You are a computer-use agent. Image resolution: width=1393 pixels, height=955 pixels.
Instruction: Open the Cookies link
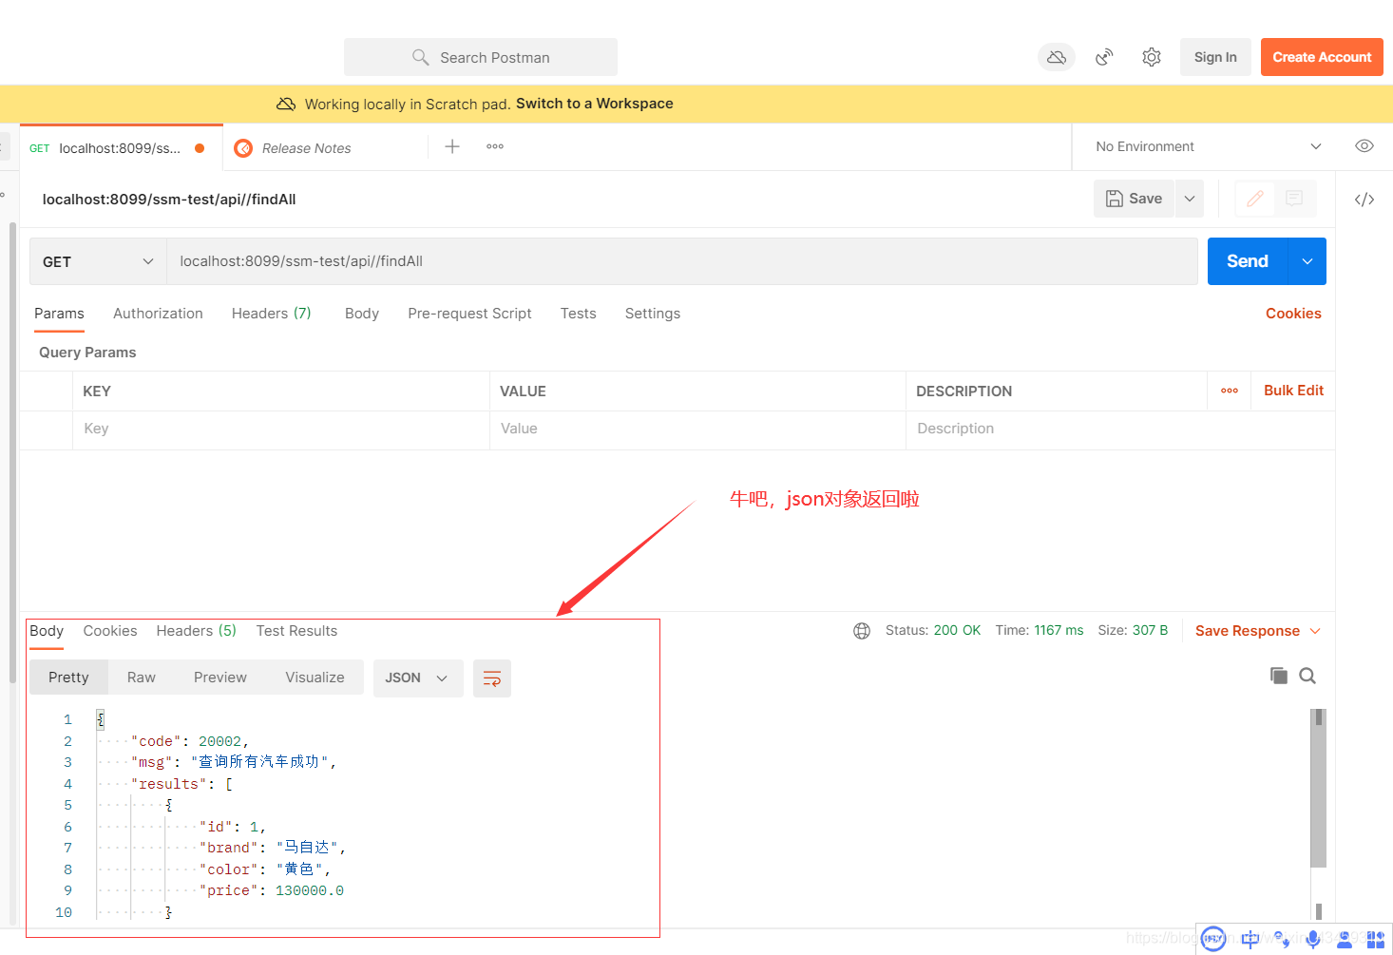point(1293,314)
